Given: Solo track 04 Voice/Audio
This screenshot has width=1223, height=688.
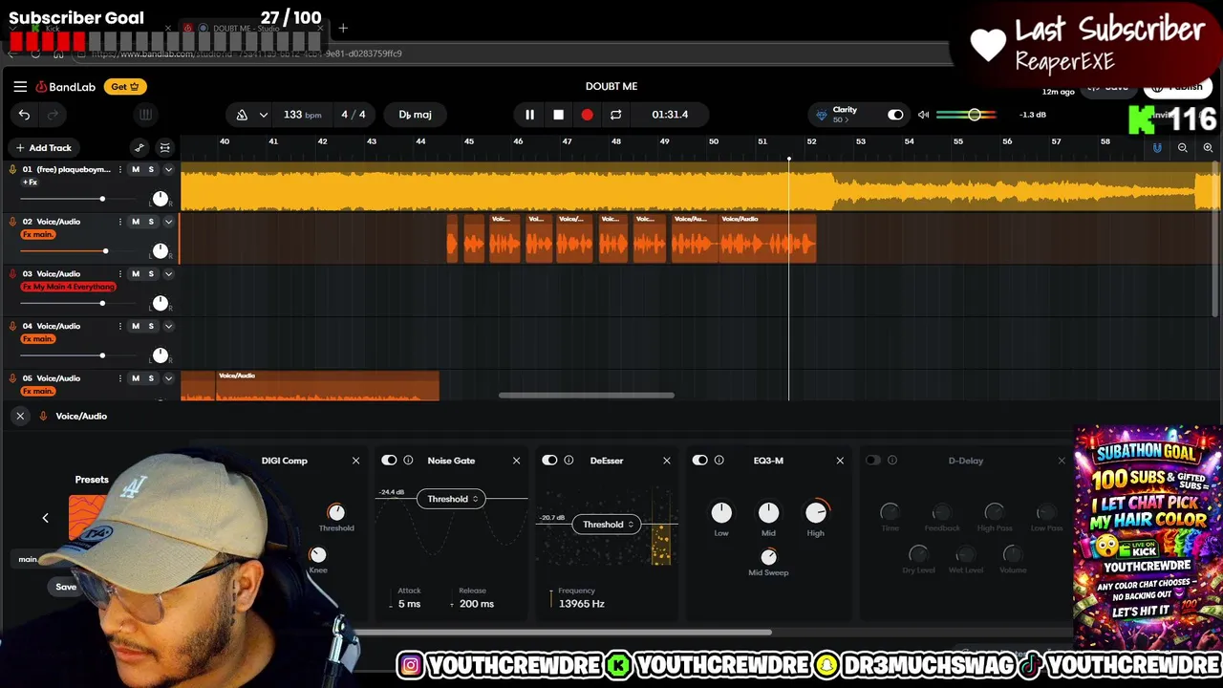Looking at the screenshot, I should (151, 327).
